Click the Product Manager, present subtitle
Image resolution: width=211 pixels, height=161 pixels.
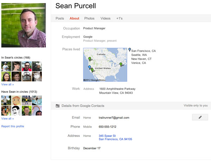100,41
